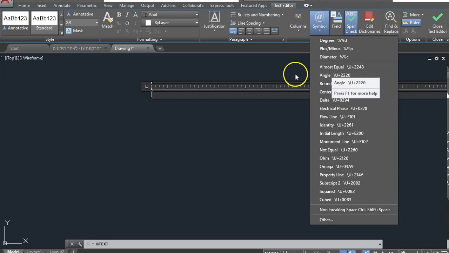Click the MTEXT command line input
The height and width of the screenshot is (253, 449).
coord(235,244)
